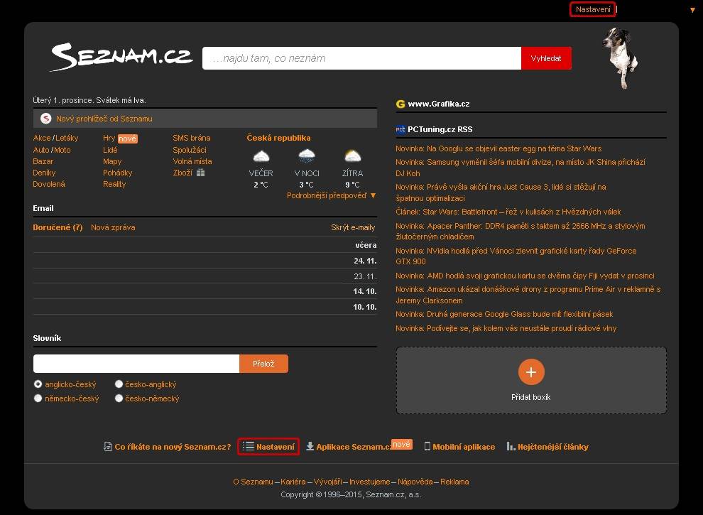The image size is (703, 515).
Task: Click the Přelož translate button
Action: [263, 364]
